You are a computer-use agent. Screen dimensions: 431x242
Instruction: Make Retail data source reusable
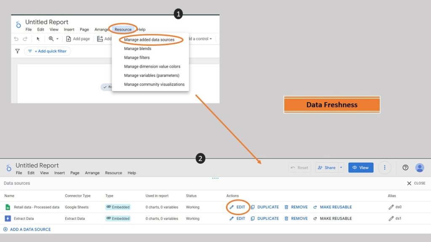click(333, 207)
